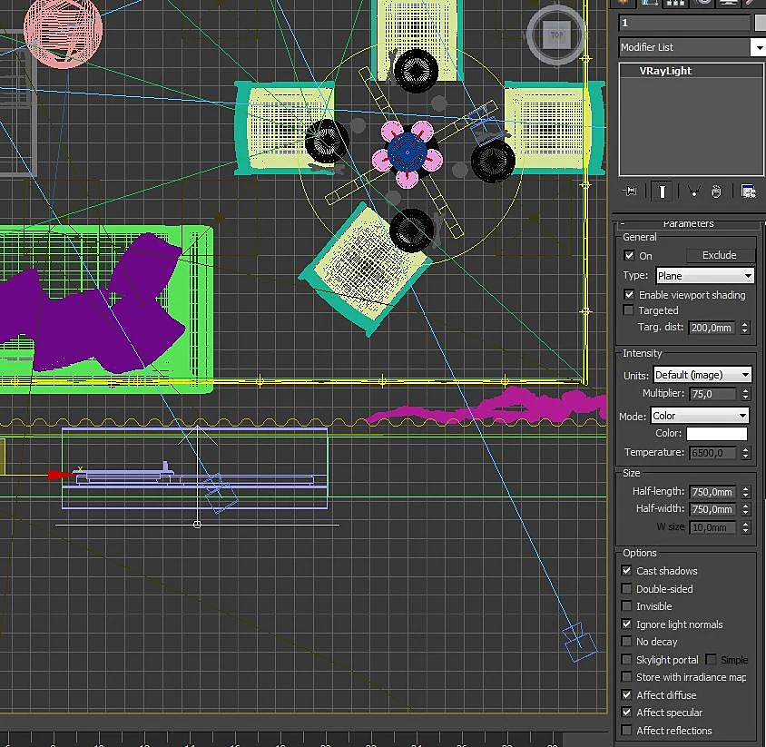The height and width of the screenshot is (747, 766).
Task: Click Make Unique icon
Action: pyautogui.click(x=693, y=191)
